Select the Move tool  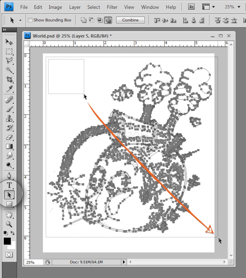9,42
